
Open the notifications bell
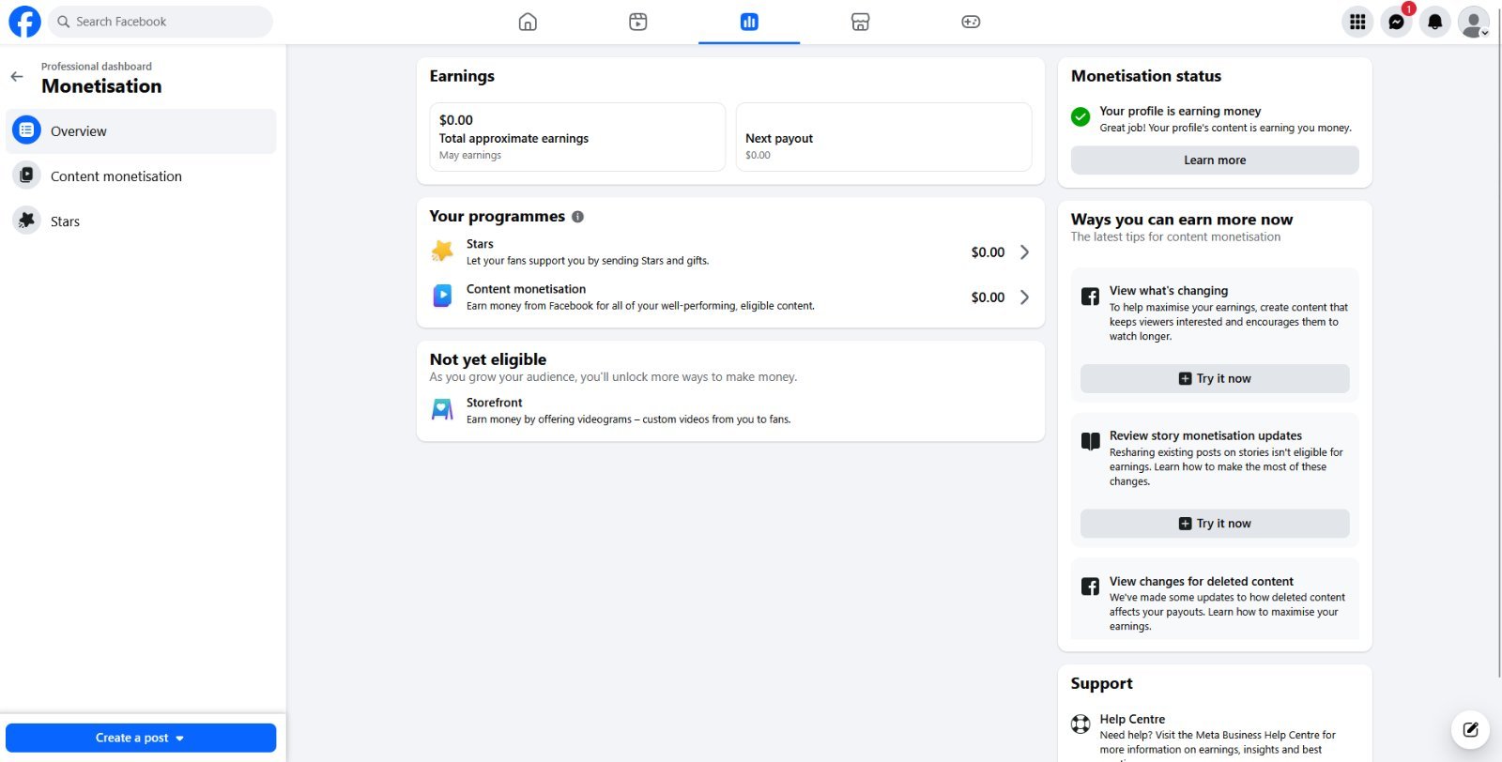coord(1435,22)
